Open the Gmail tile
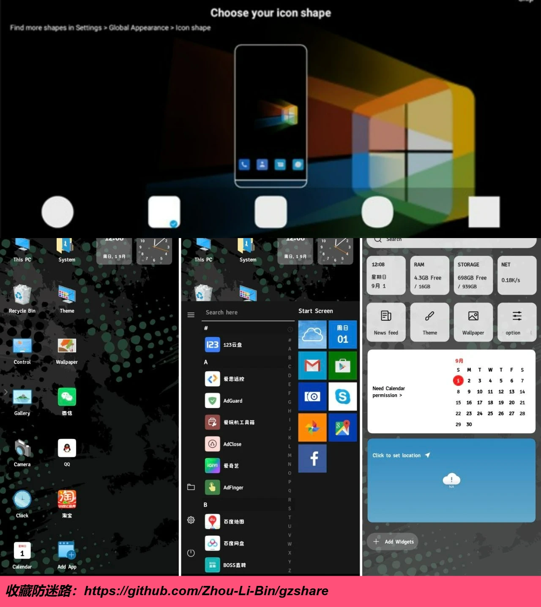Image resolution: width=541 pixels, height=607 pixels. [x=312, y=366]
